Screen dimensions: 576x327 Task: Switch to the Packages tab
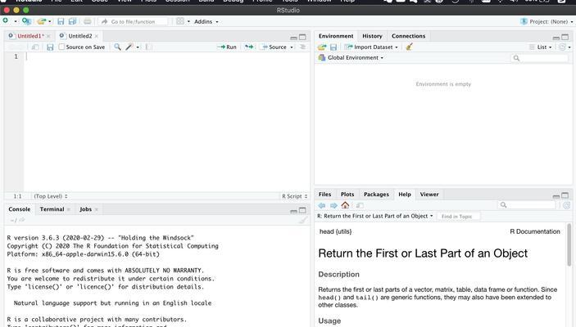[x=376, y=195]
